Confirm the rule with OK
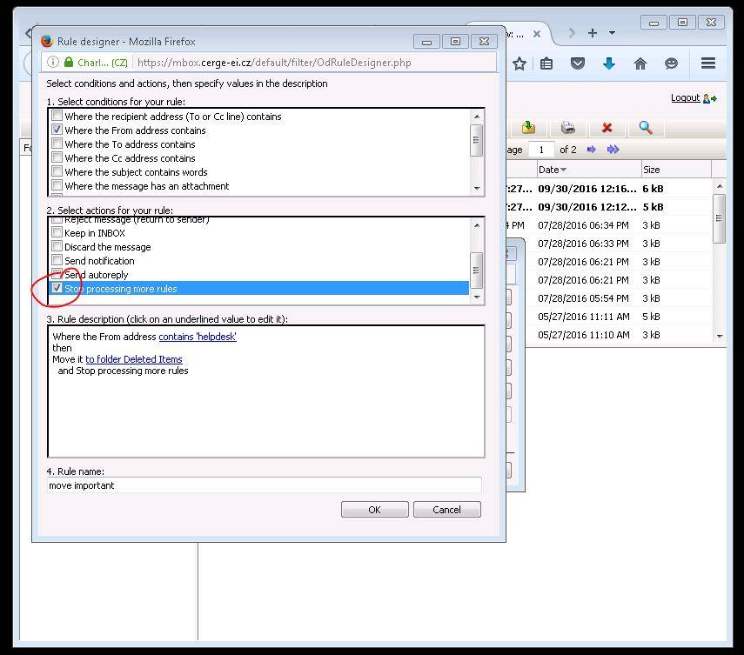The width and height of the screenshot is (744, 655). pos(374,510)
